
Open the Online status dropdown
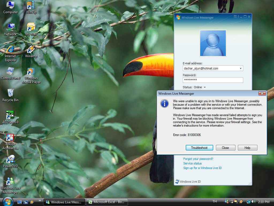tap(200, 87)
